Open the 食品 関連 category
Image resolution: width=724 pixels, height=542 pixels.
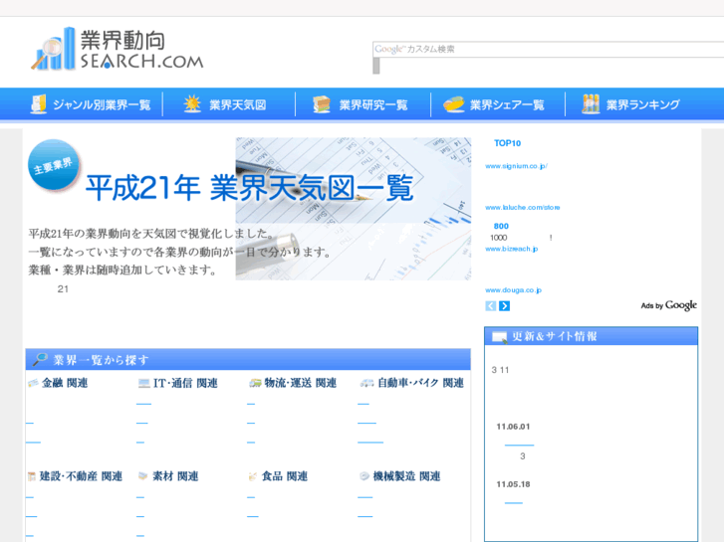(x=284, y=476)
